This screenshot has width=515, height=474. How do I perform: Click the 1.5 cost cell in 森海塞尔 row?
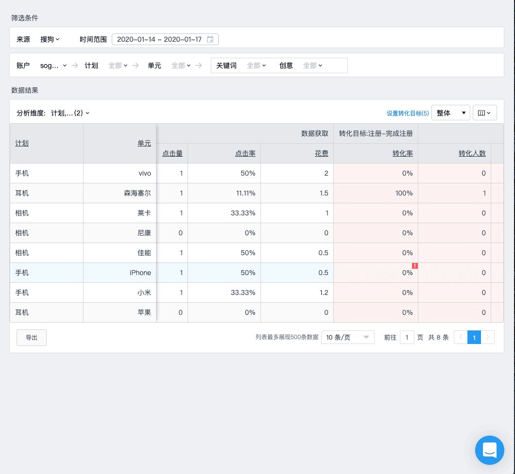297,193
